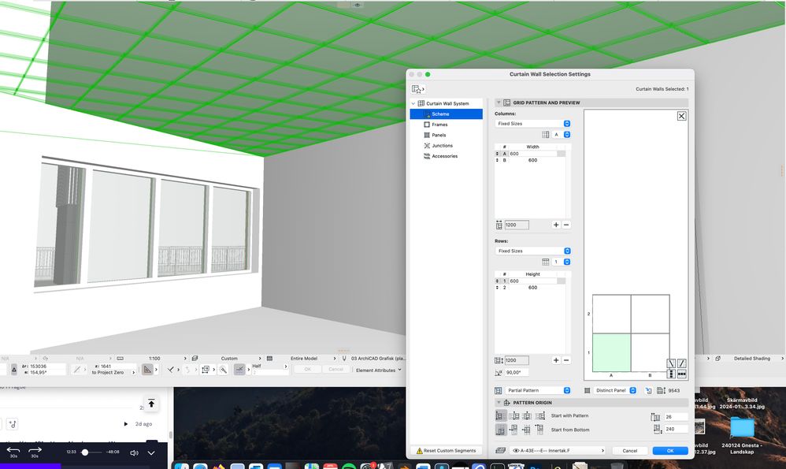Click Reset Custom Segments button
This screenshot has height=469, width=786.
point(446,450)
